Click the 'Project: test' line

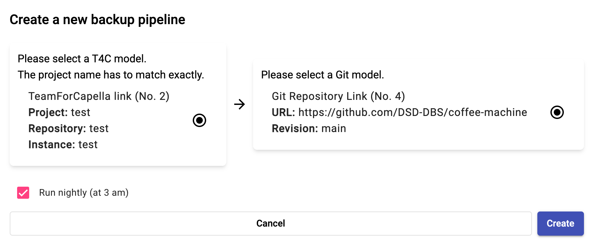(59, 112)
